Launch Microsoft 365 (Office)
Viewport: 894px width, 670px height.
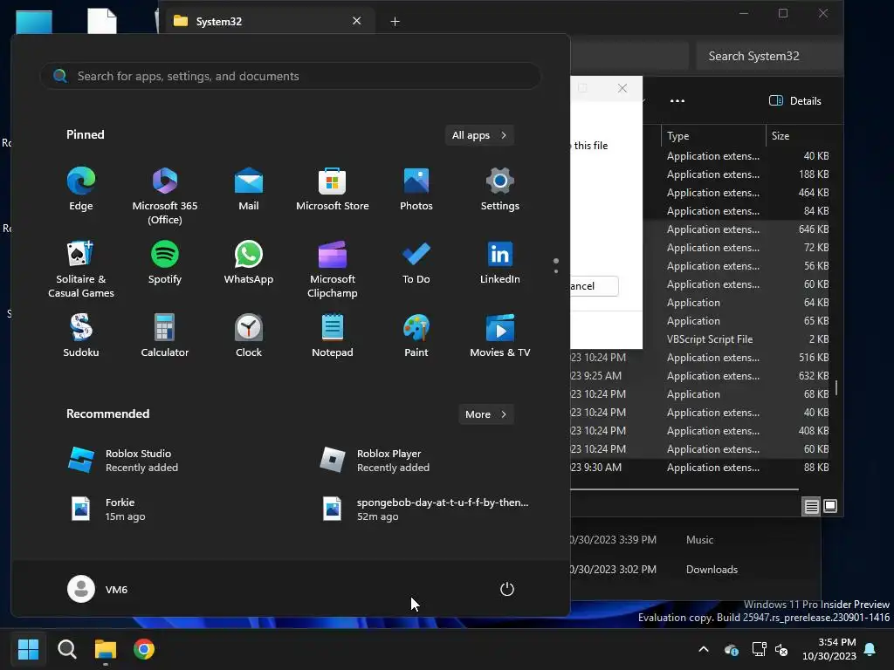165,196
